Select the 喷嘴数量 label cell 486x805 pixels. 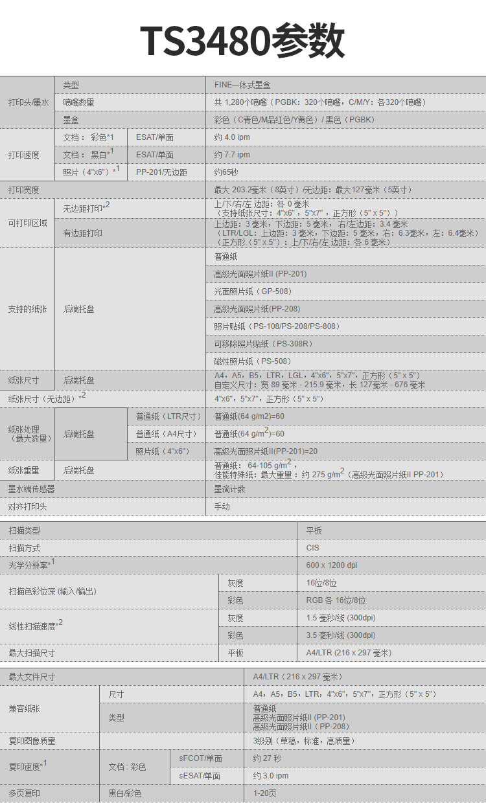point(78,102)
